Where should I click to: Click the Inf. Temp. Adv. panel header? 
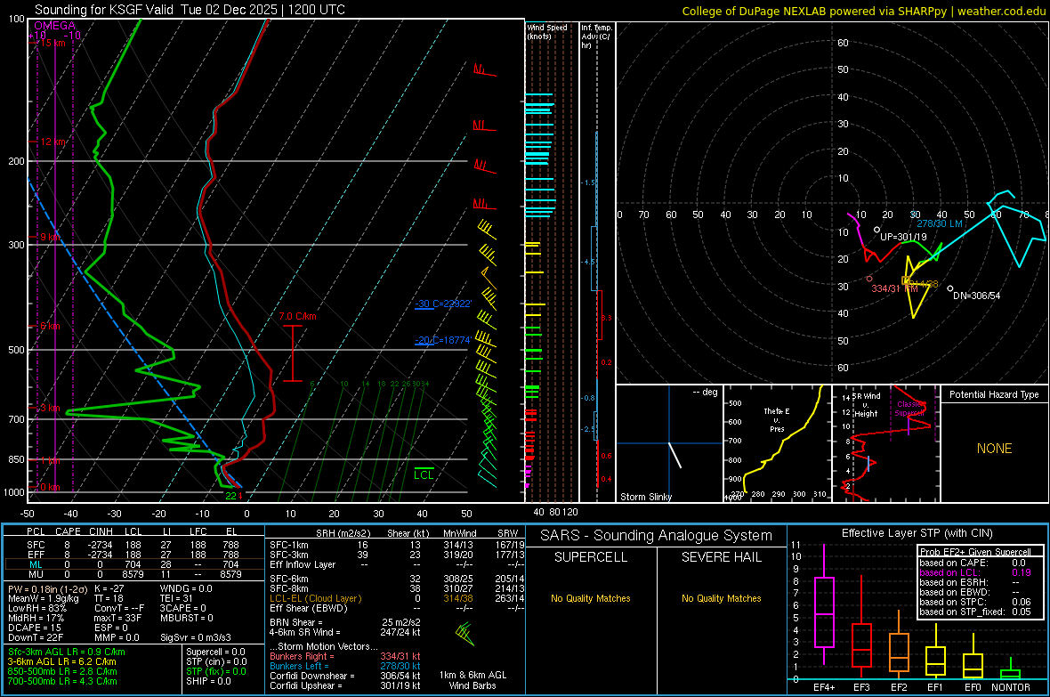596,36
